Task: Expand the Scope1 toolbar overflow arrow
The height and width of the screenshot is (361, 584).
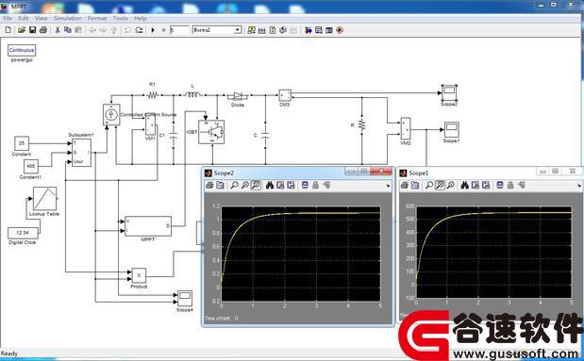Action: click(578, 186)
